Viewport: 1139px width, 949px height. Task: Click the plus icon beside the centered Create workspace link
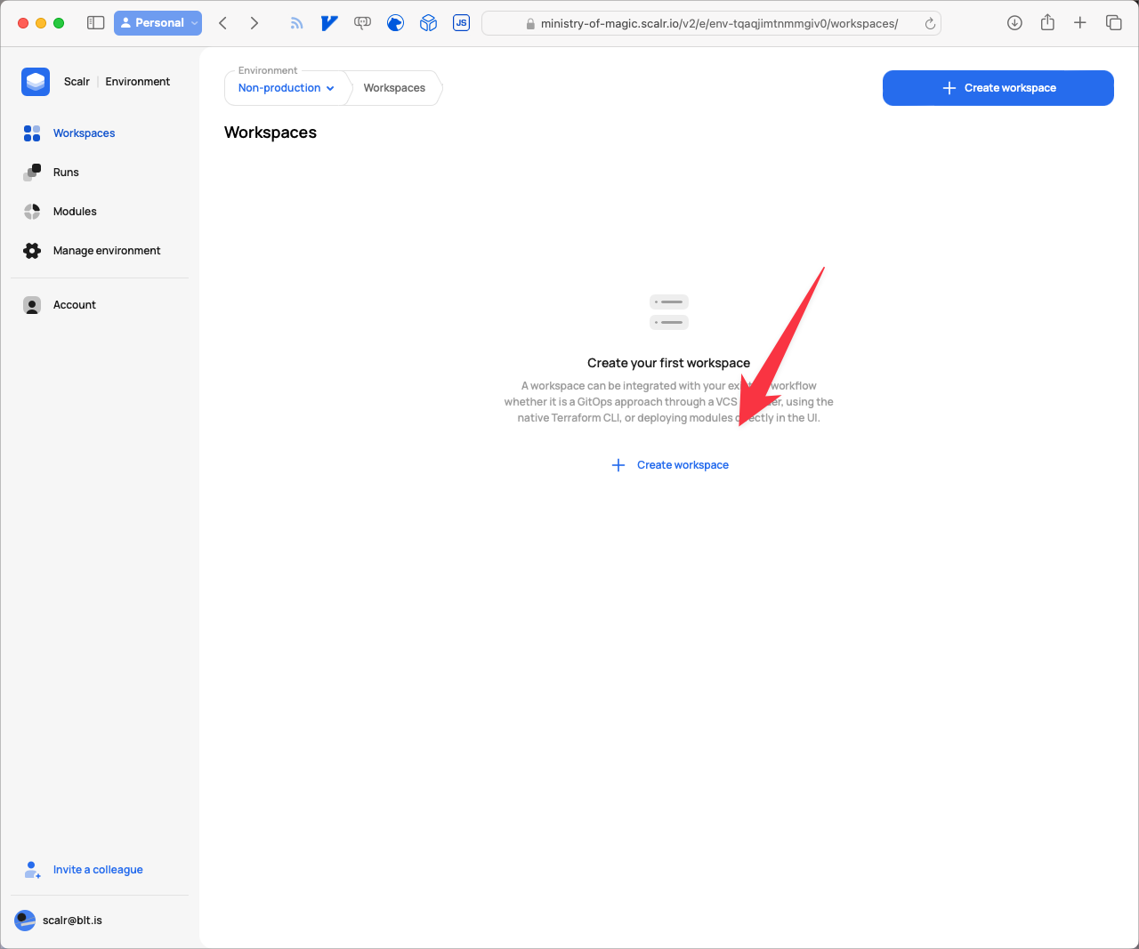pyautogui.click(x=618, y=465)
